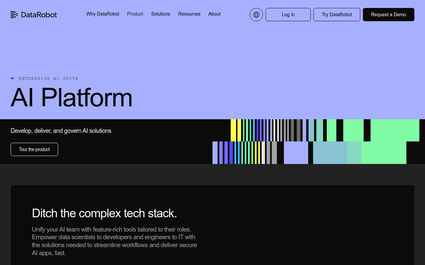This screenshot has width=425, height=265.
Task: Click the lavender square in the hero graphic
Action: click(296, 153)
